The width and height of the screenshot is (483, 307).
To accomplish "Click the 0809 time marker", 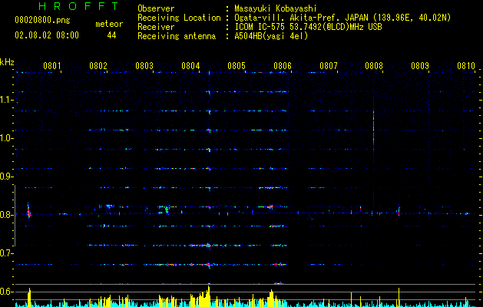I will [420, 66].
